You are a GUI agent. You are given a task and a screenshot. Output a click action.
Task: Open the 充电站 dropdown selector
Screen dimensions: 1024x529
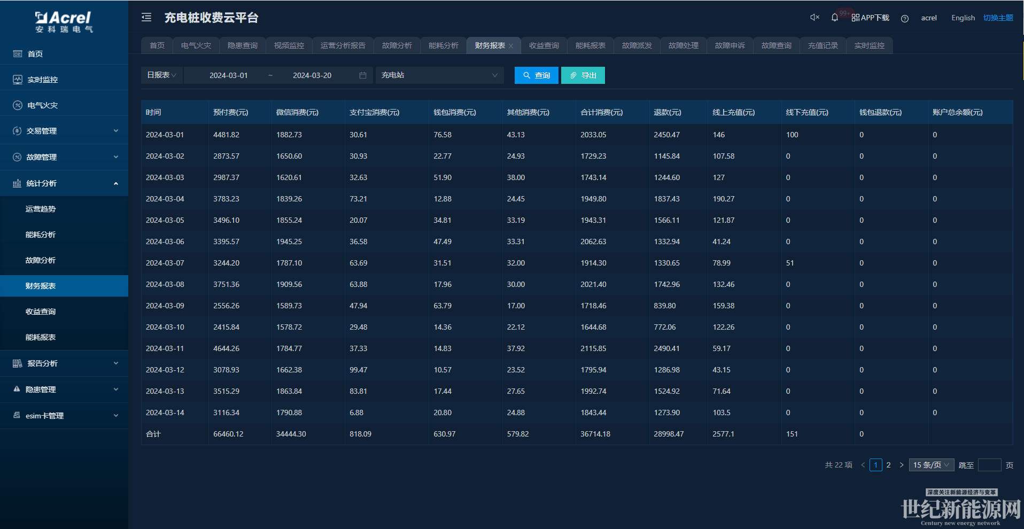(x=439, y=75)
